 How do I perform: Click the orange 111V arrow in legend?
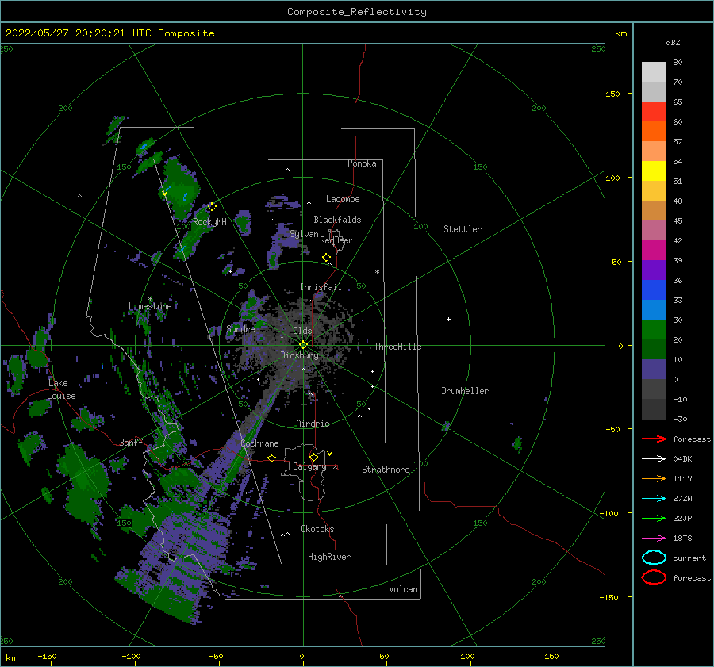point(654,478)
